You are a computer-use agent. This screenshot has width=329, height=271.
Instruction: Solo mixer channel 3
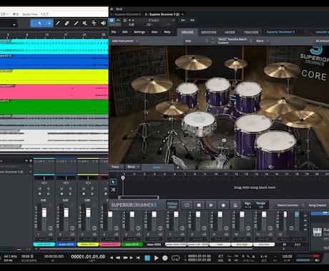point(92,188)
